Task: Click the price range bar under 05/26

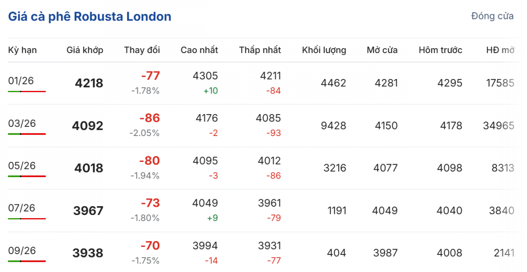Action: tap(27, 176)
